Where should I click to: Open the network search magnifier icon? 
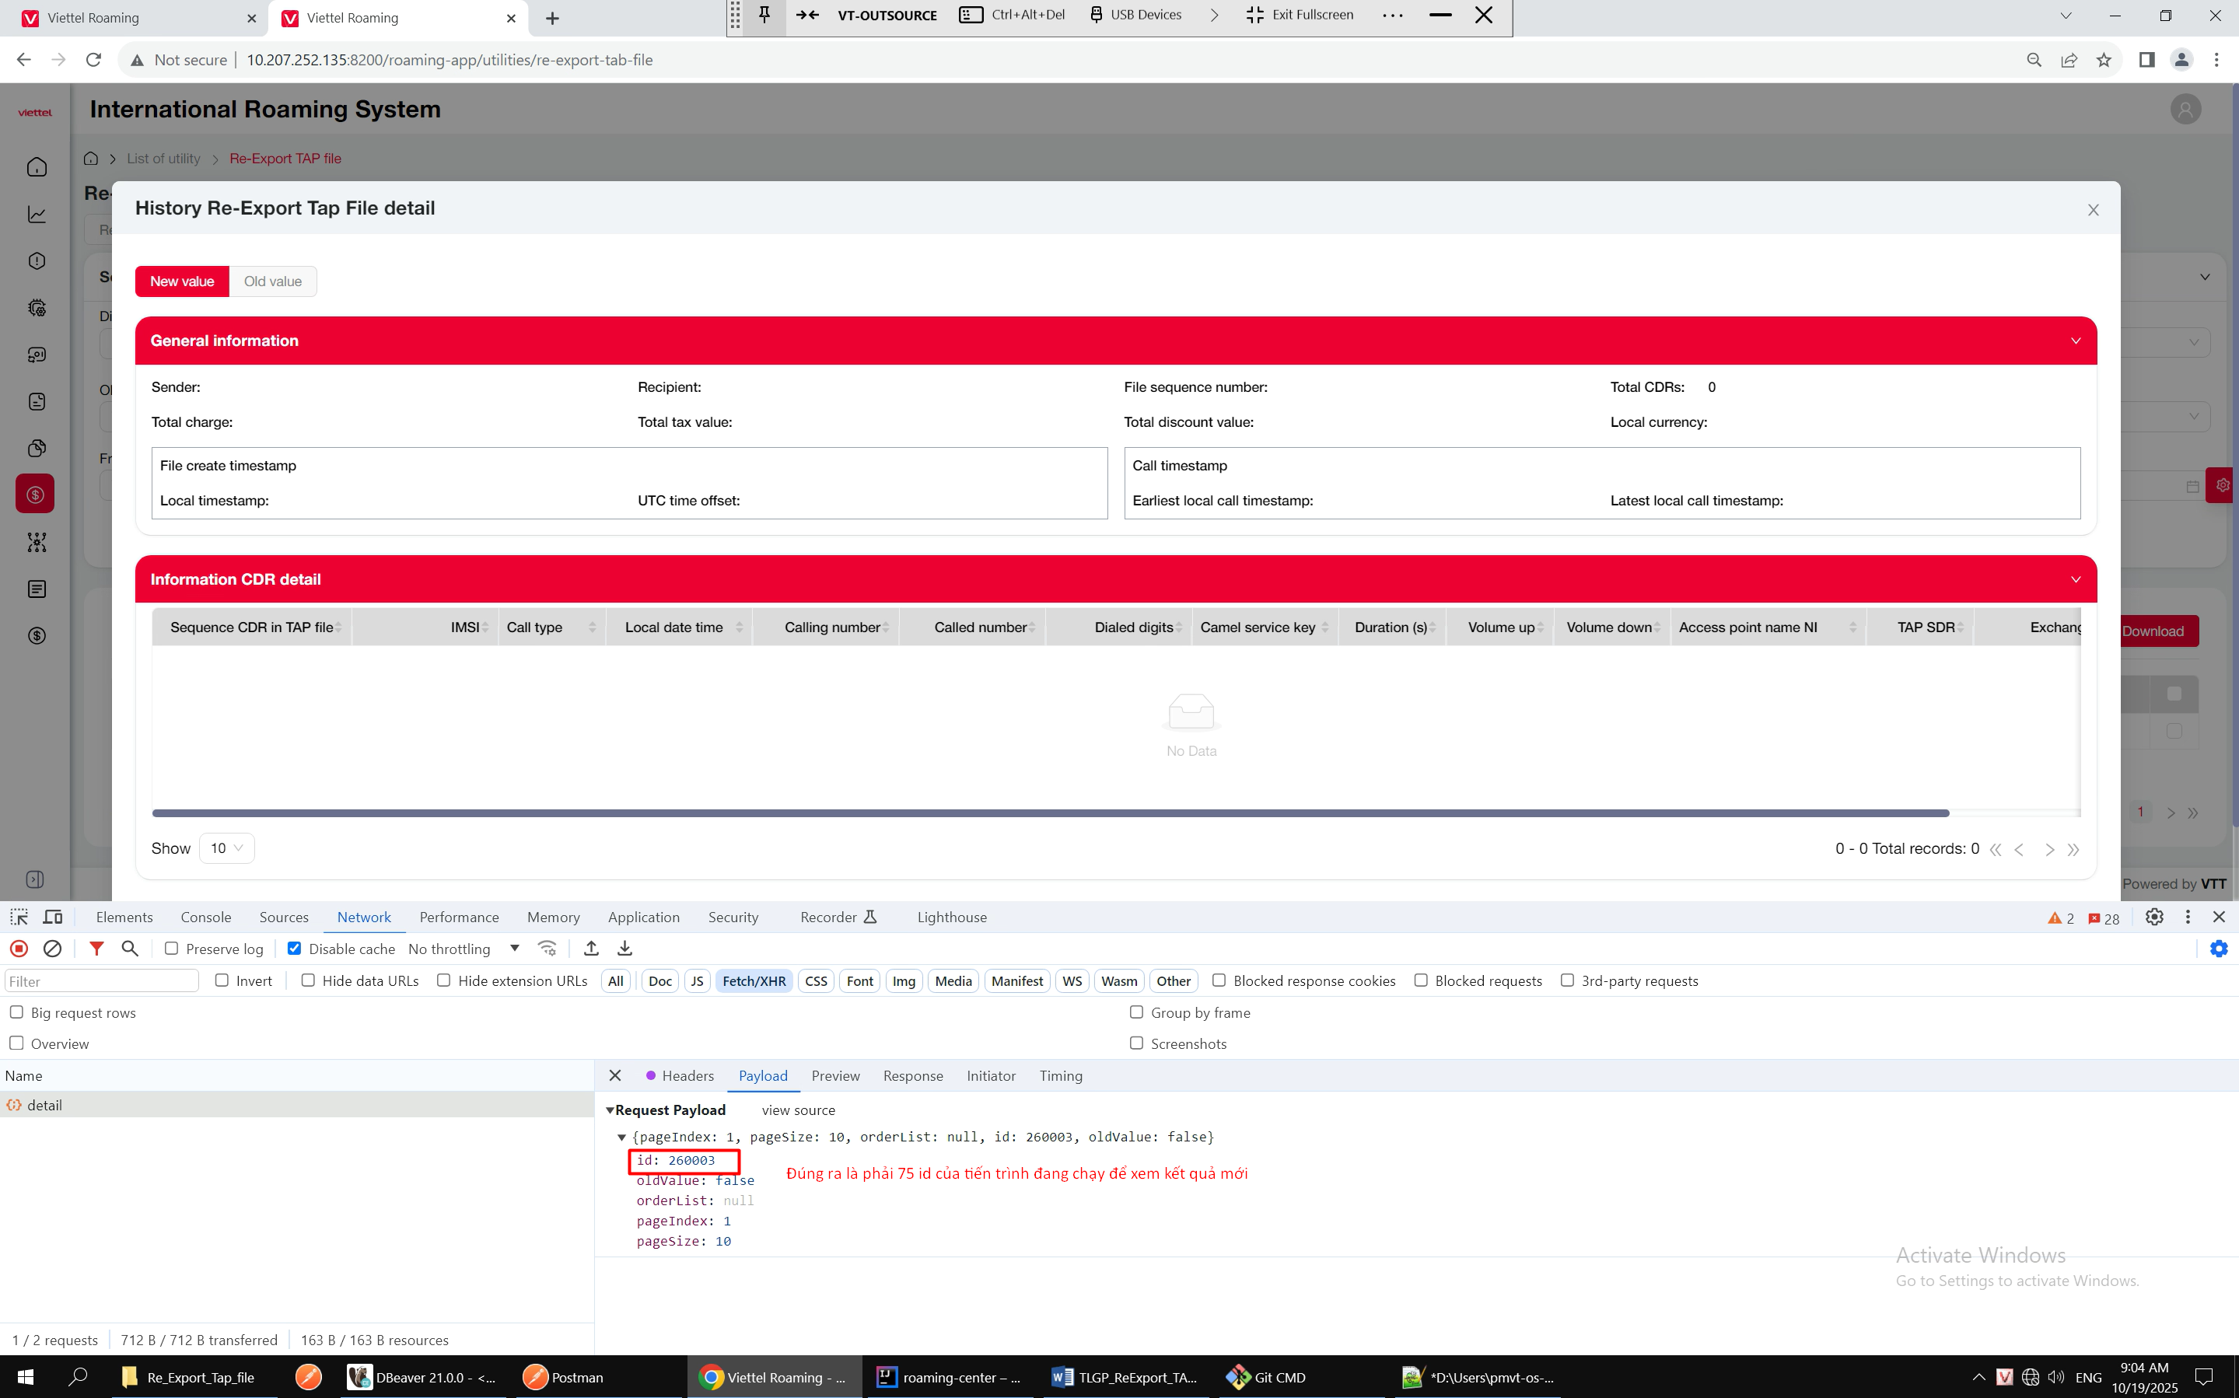point(129,949)
